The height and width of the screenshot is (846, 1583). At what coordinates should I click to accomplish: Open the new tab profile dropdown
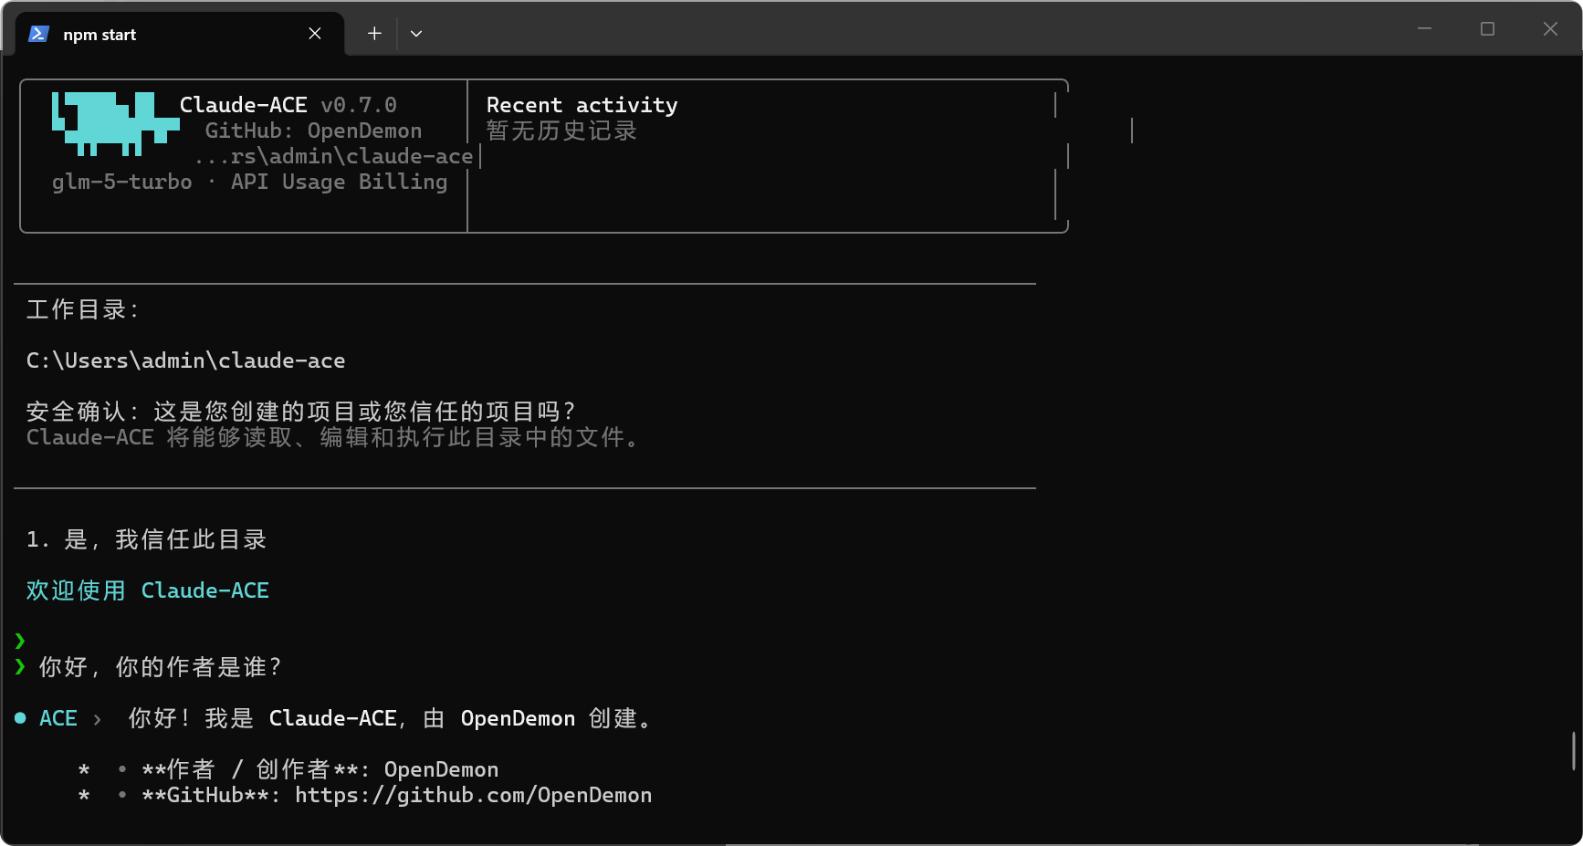(416, 34)
